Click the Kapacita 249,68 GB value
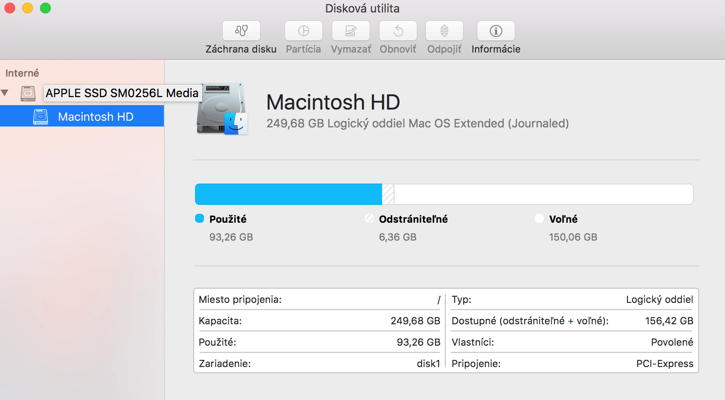This screenshot has height=400, width=725. point(415,321)
